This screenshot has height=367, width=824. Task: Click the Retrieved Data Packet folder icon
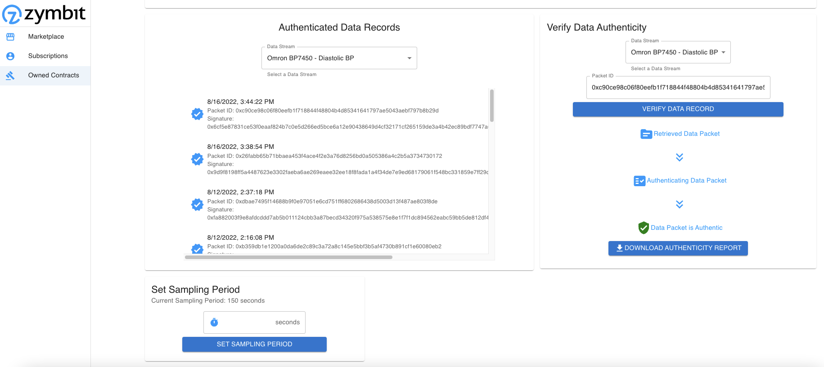pyautogui.click(x=646, y=134)
